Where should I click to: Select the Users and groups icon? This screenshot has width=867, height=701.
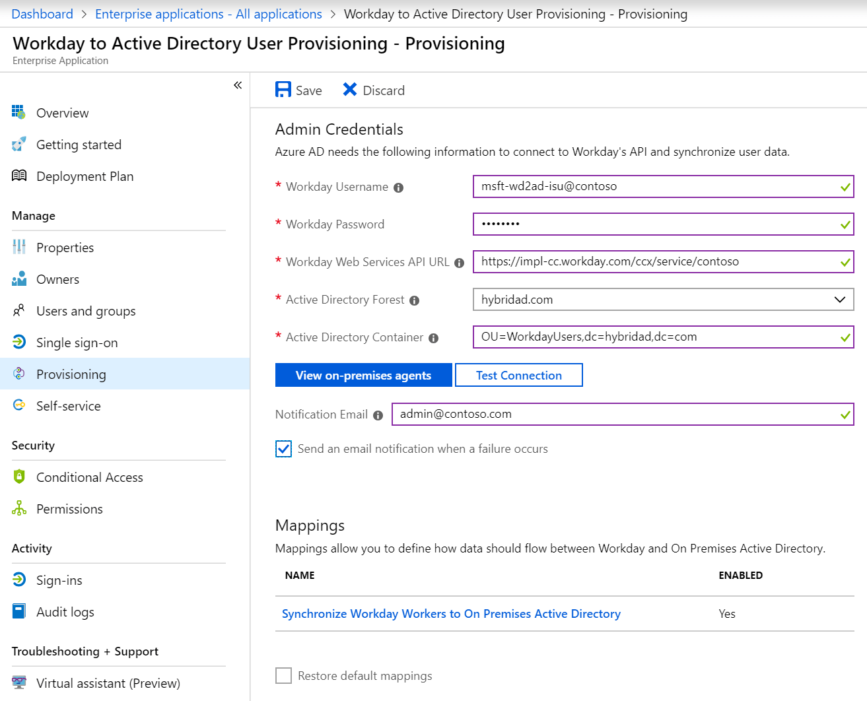click(18, 310)
